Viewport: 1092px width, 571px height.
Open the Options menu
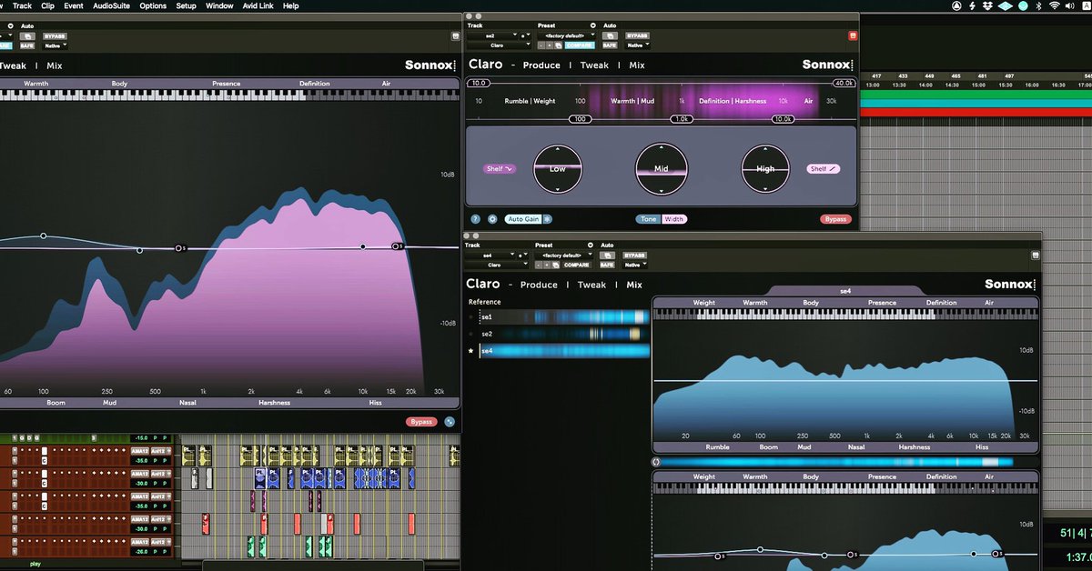153,5
